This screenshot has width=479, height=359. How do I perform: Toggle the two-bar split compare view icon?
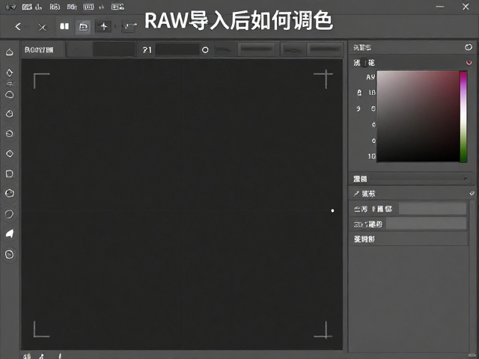point(64,27)
